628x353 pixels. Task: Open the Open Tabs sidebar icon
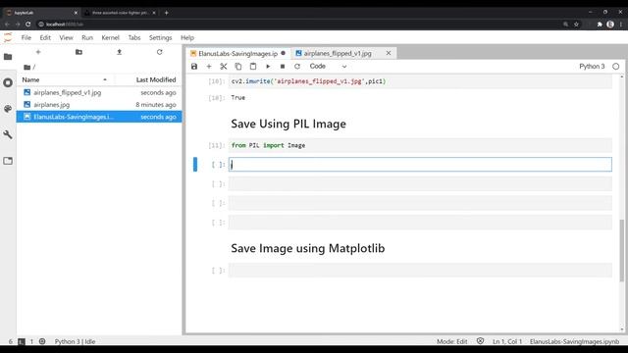tap(8, 161)
